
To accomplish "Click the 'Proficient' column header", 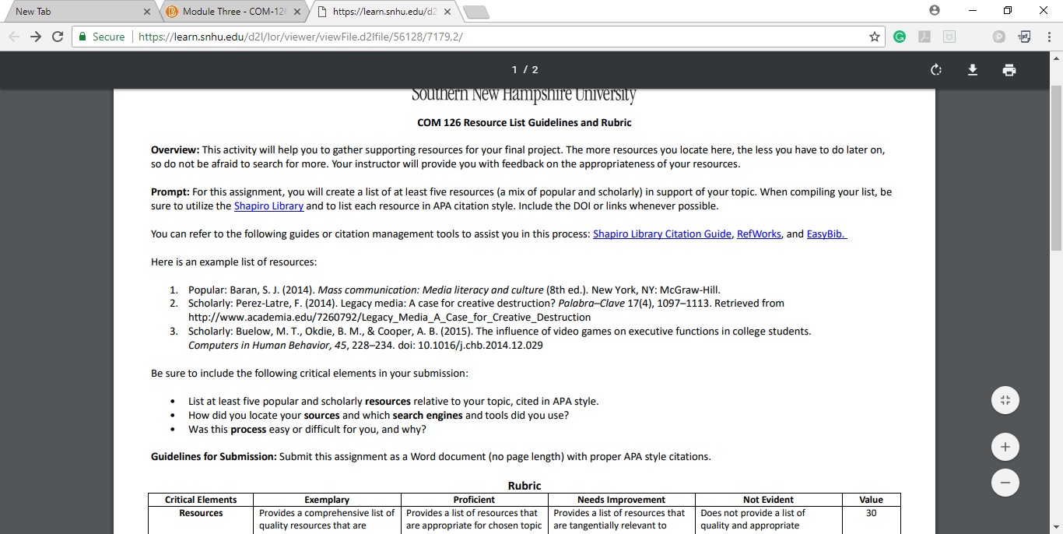I will [474, 500].
